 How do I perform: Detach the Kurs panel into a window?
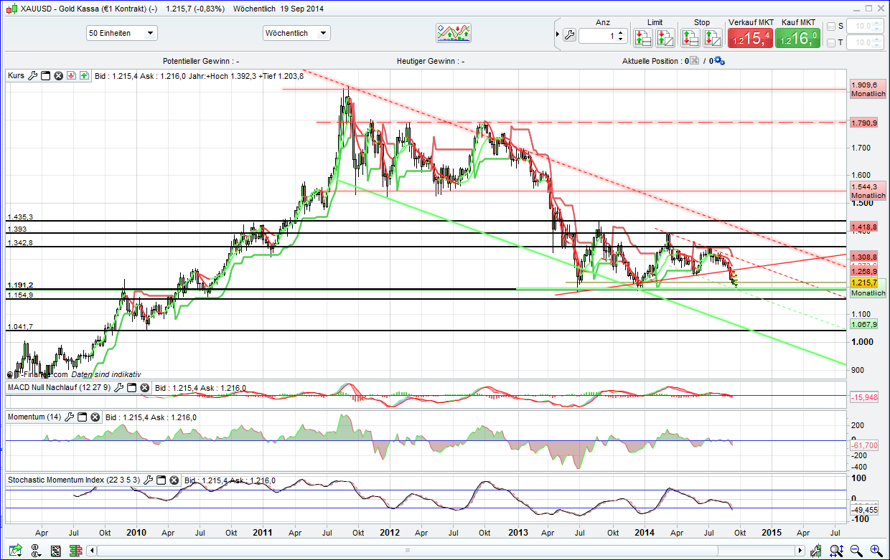[x=44, y=75]
